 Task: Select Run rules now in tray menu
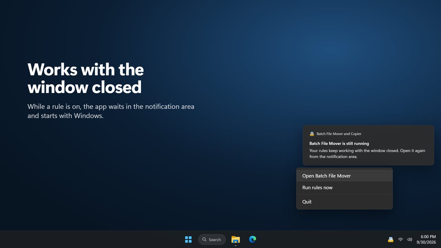[345, 188]
